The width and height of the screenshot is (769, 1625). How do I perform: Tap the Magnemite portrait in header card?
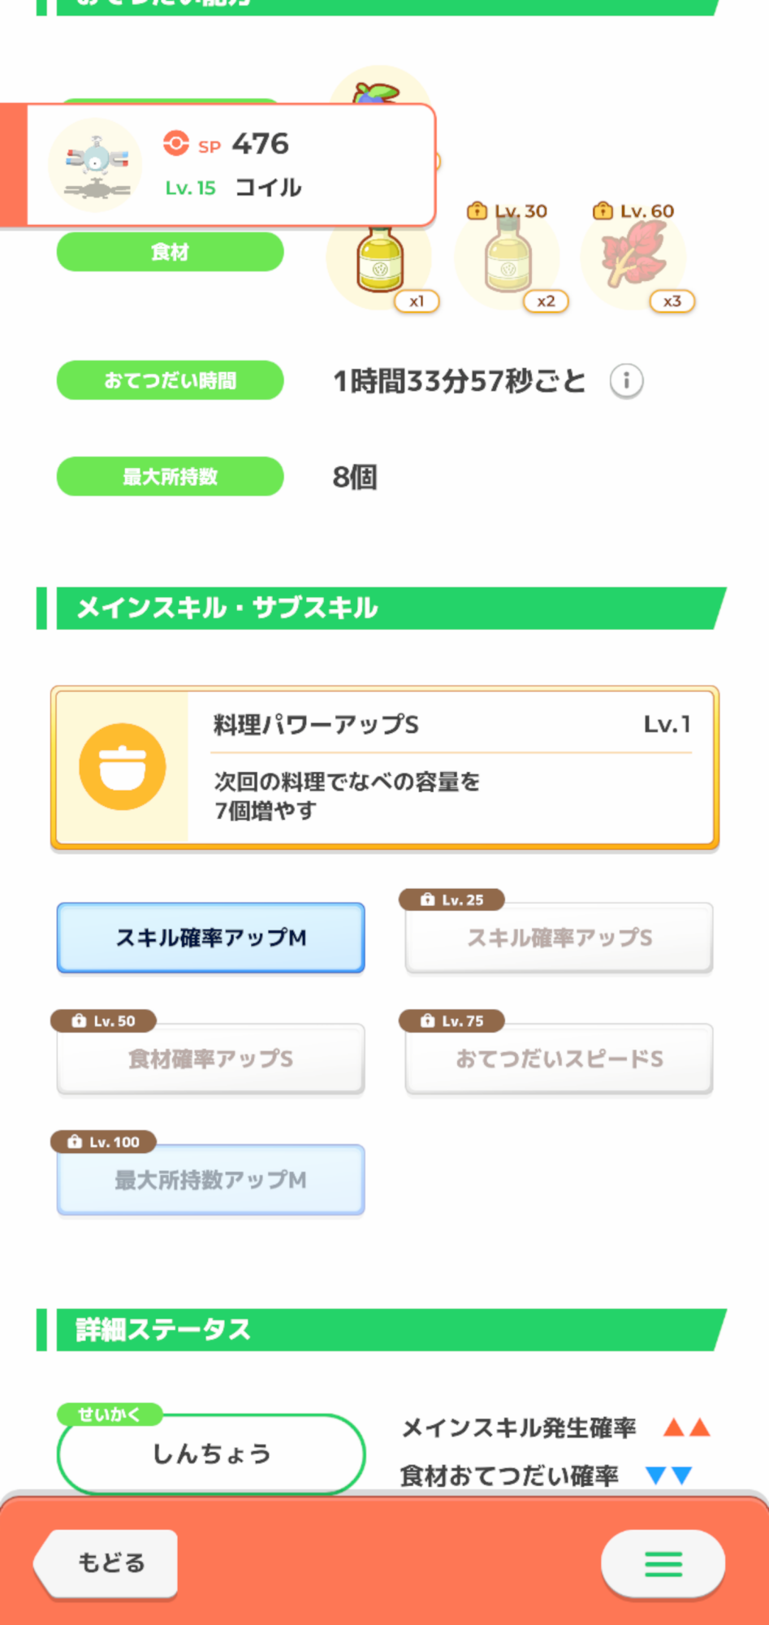coord(96,166)
